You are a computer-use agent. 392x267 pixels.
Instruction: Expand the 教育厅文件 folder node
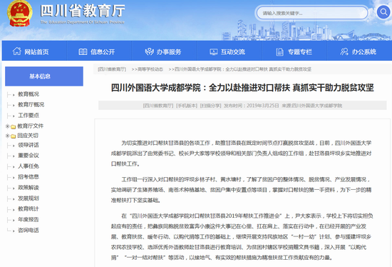coord(8,126)
